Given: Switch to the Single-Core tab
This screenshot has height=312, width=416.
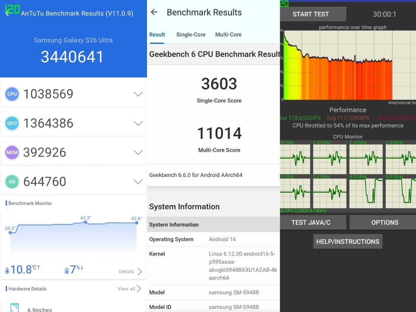Looking at the screenshot, I should tap(191, 35).
